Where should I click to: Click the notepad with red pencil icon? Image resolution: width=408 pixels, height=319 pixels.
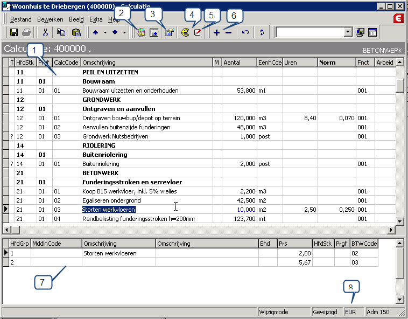[x=198, y=32]
